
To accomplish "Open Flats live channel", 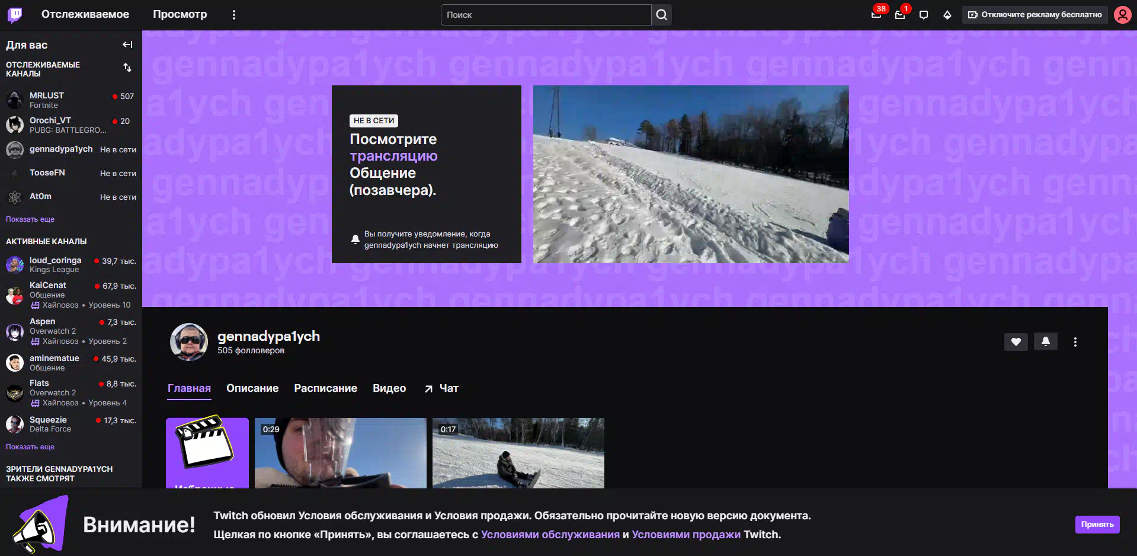I will tap(71, 392).
